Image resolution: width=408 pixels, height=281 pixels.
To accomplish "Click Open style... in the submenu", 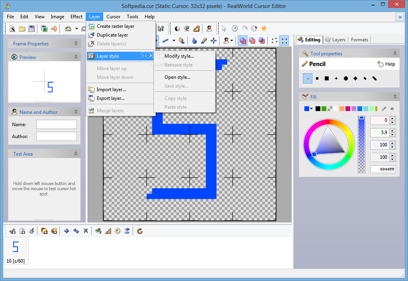I will tap(184, 78).
